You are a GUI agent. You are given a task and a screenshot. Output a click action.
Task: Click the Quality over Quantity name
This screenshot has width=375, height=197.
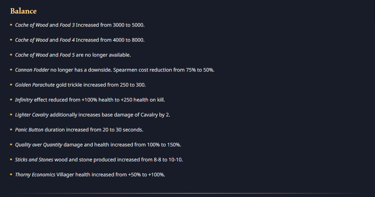coord(38,145)
